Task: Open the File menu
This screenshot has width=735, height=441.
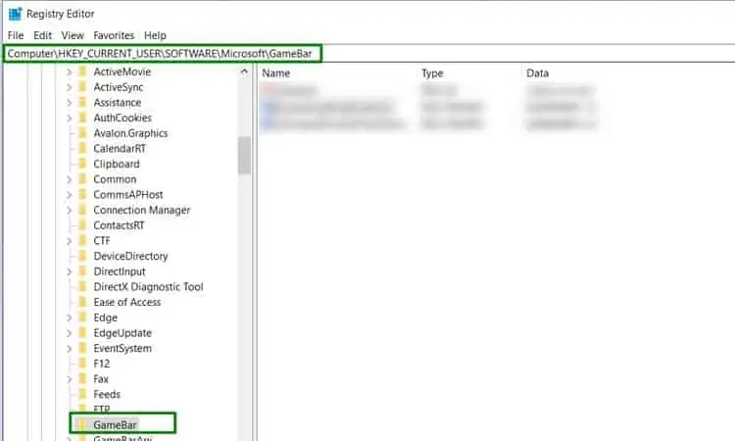Action: 16,35
